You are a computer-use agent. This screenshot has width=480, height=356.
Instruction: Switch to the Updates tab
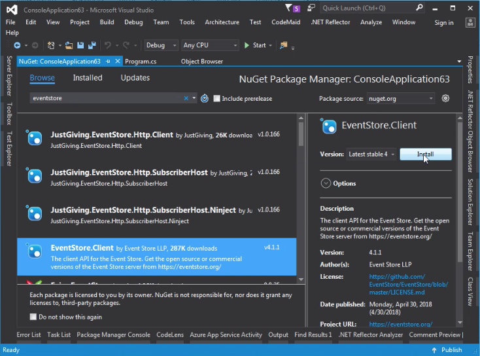point(135,78)
